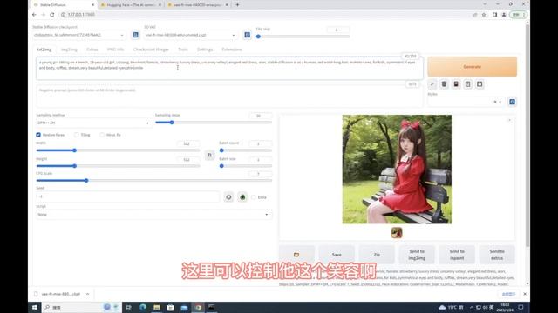
Task: Switch to the Extras tab
Action: [92, 50]
